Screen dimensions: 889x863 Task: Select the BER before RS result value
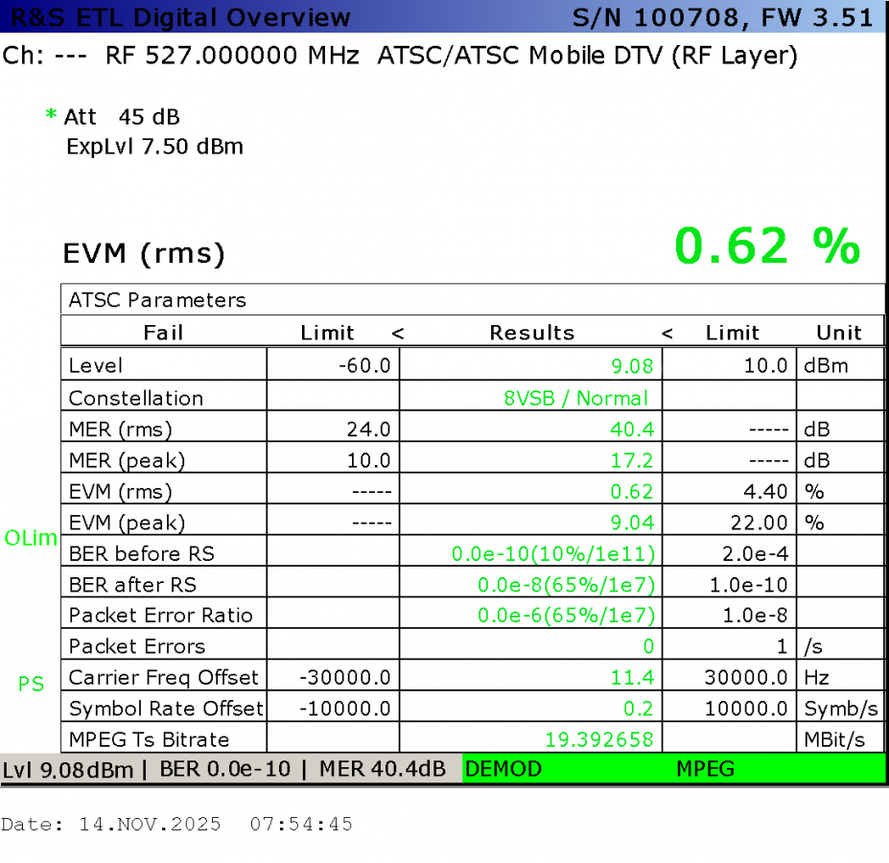pos(553,553)
